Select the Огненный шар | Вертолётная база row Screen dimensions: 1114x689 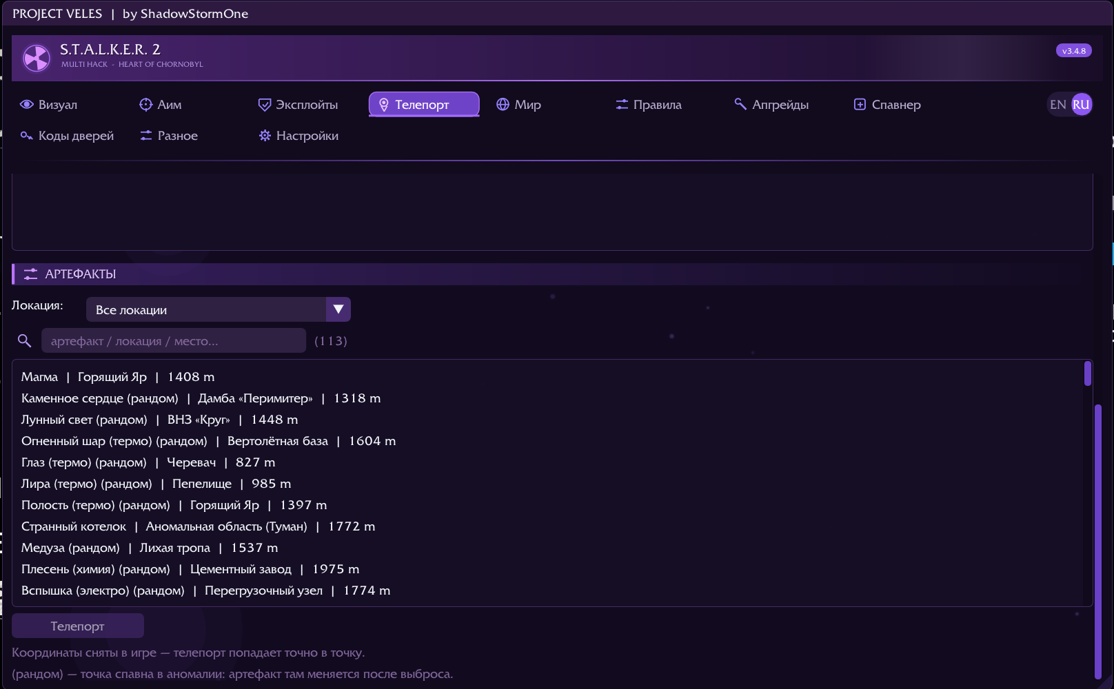pos(548,441)
